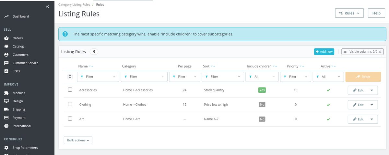
Task: Click the Shipping truck icon
Action: click(x=6, y=109)
